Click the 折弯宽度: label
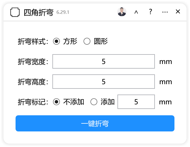190x147 pixels. click(x=33, y=62)
